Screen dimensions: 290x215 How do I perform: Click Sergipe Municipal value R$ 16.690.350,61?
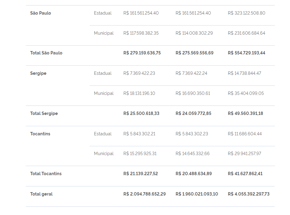pyautogui.click(x=193, y=93)
